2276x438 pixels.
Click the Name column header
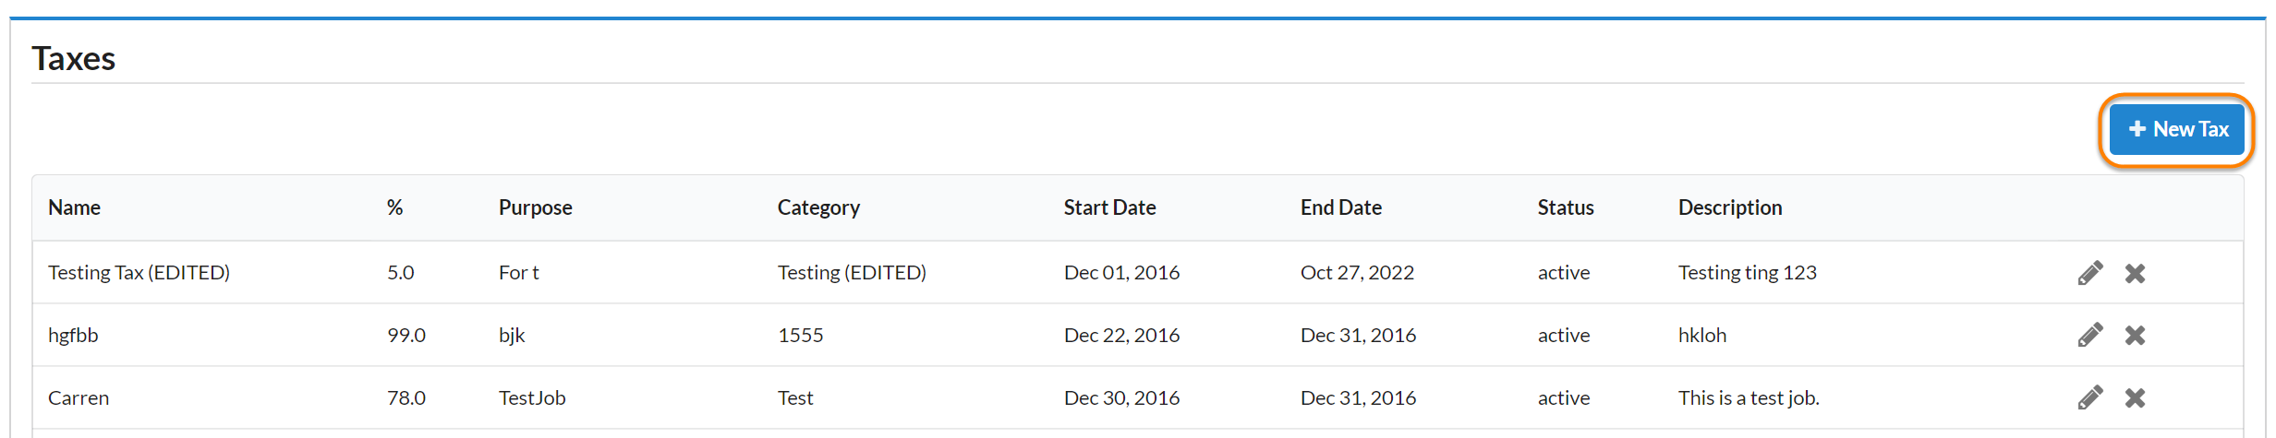[74, 207]
